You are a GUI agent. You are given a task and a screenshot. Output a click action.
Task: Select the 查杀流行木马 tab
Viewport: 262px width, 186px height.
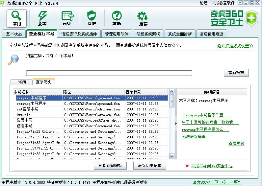[x=41, y=34]
